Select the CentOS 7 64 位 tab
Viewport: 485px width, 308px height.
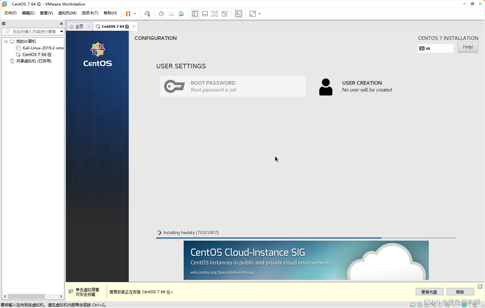point(115,26)
